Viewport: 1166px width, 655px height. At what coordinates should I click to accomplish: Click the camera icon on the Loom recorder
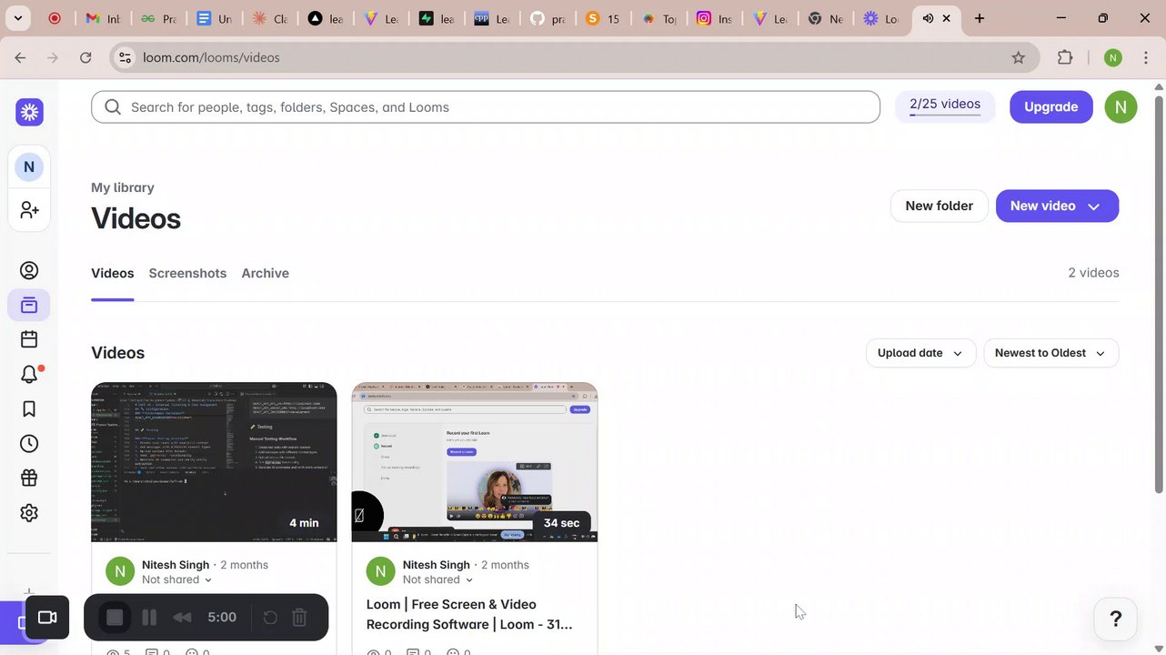(47, 618)
